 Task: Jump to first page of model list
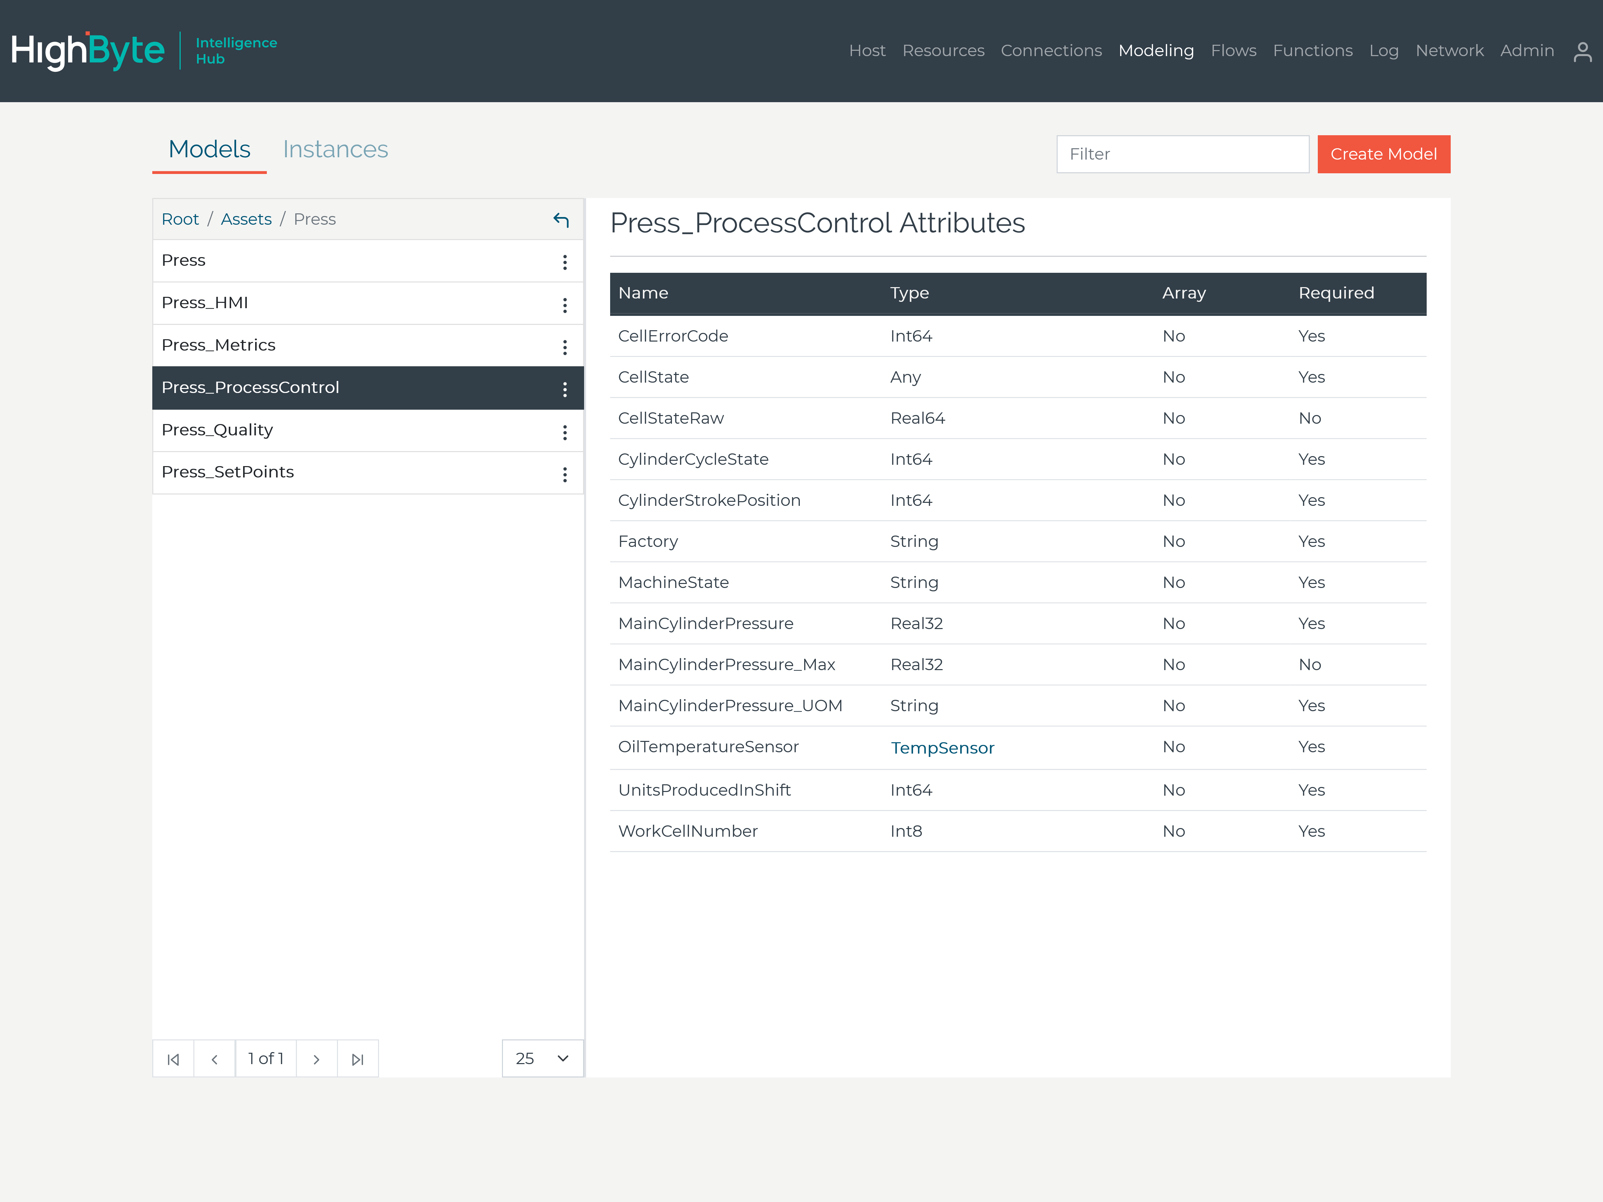coord(173,1059)
